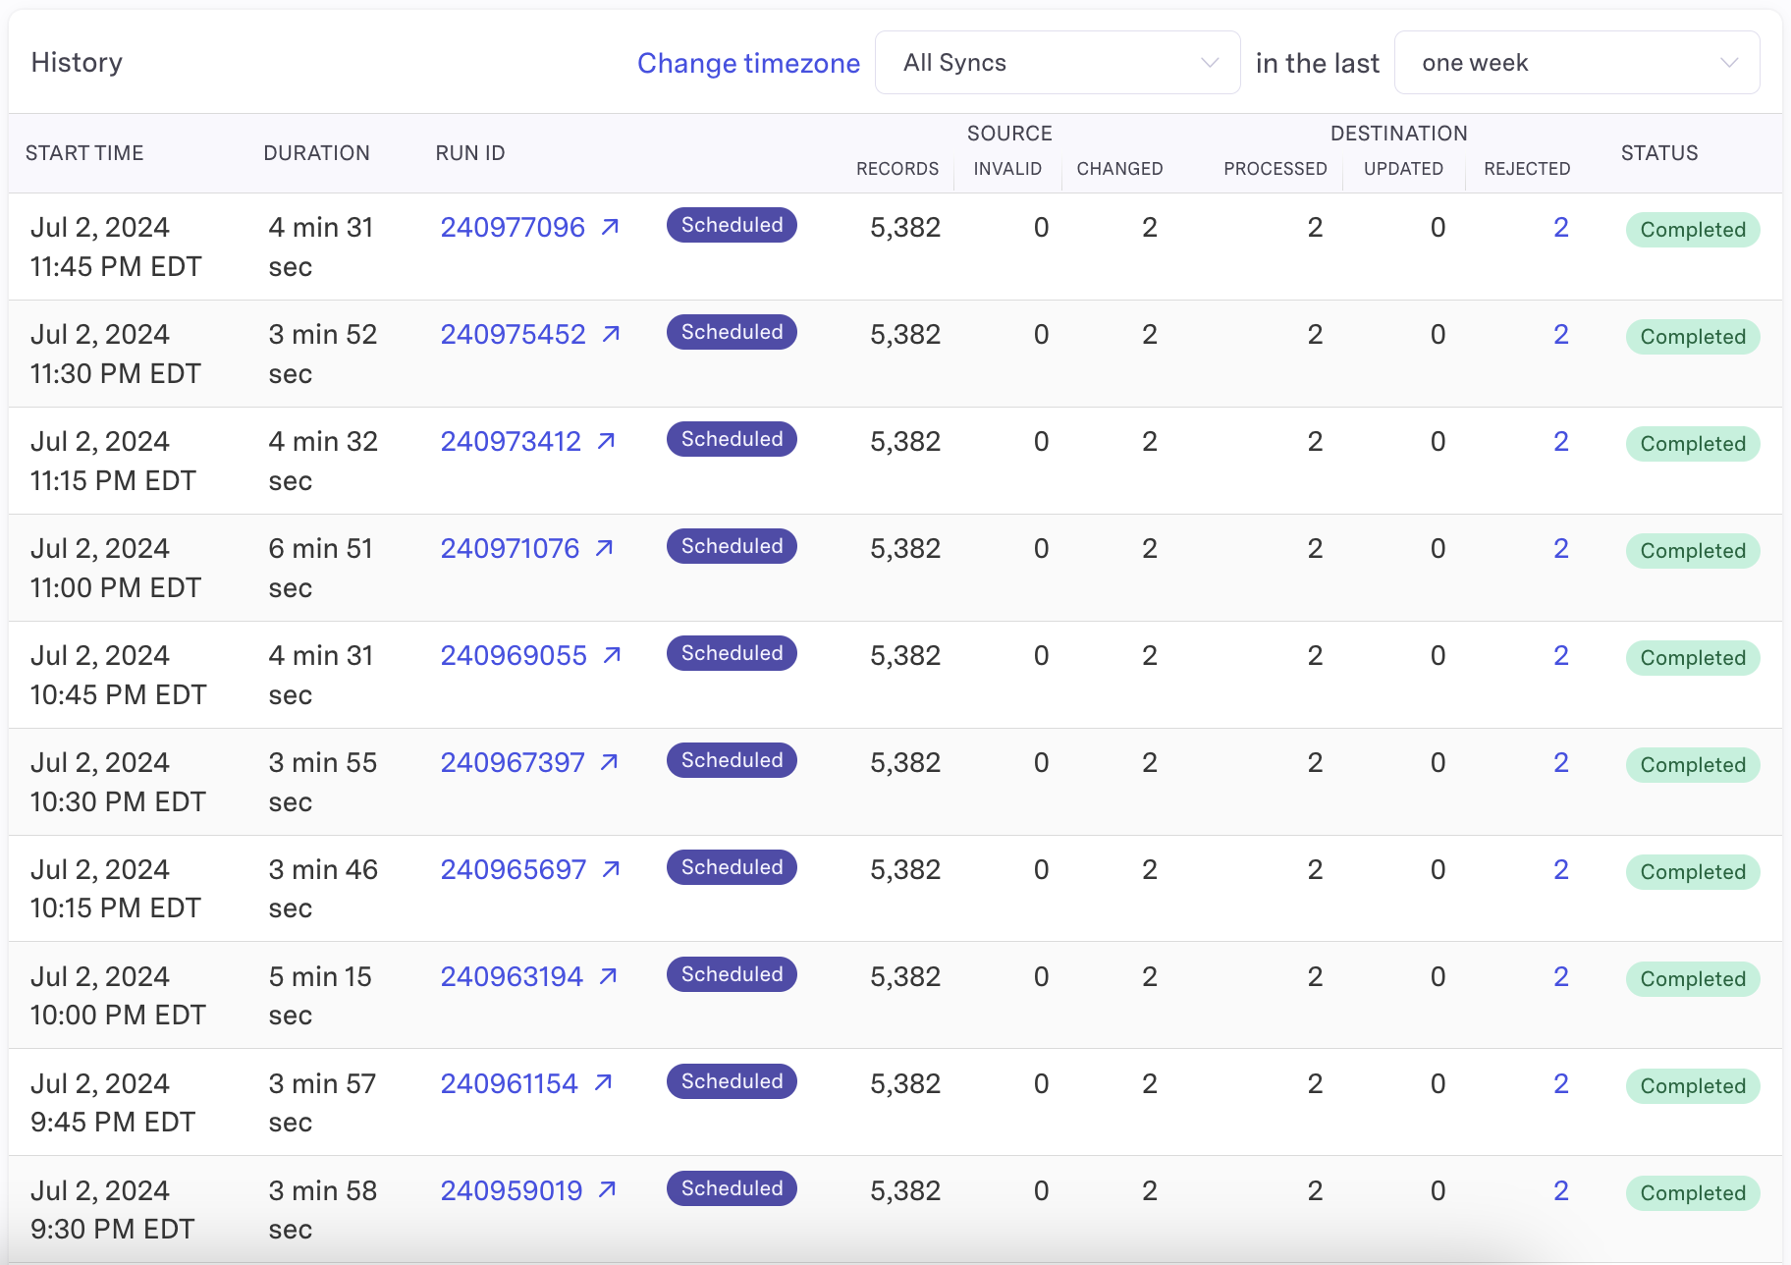The image size is (1791, 1265).
Task: Open the one week time range dropdown
Action: point(1575,63)
